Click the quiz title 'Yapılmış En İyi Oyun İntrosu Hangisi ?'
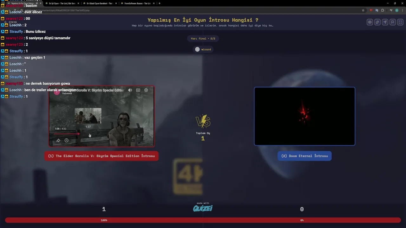The height and width of the screenshot is (228, 406). [x=203, y=20]
